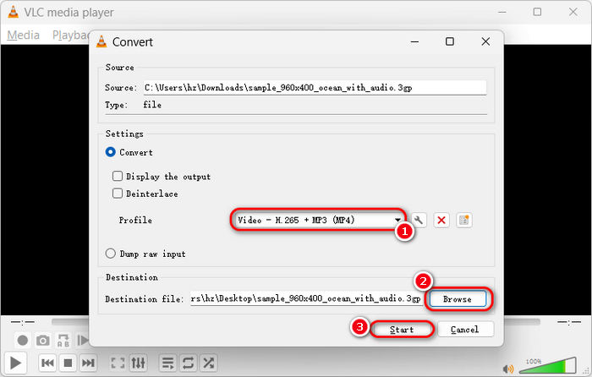Click the Destination file text field

click(x=304, y=299)
